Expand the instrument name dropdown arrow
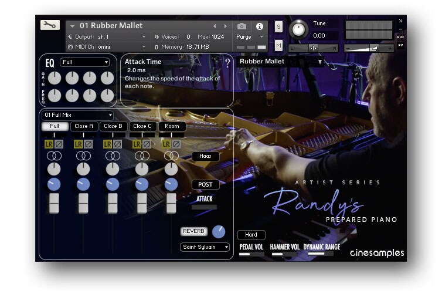Screen dimensions: 442x297 pos(73,26)
